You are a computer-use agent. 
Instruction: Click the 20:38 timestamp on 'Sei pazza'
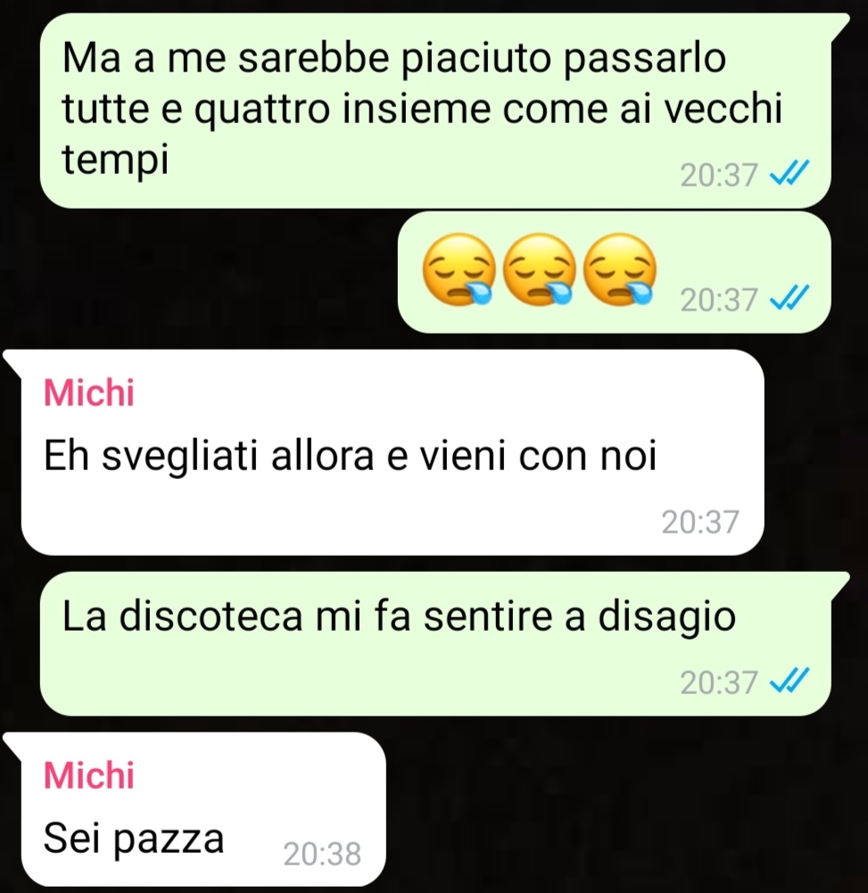[322, 854]
